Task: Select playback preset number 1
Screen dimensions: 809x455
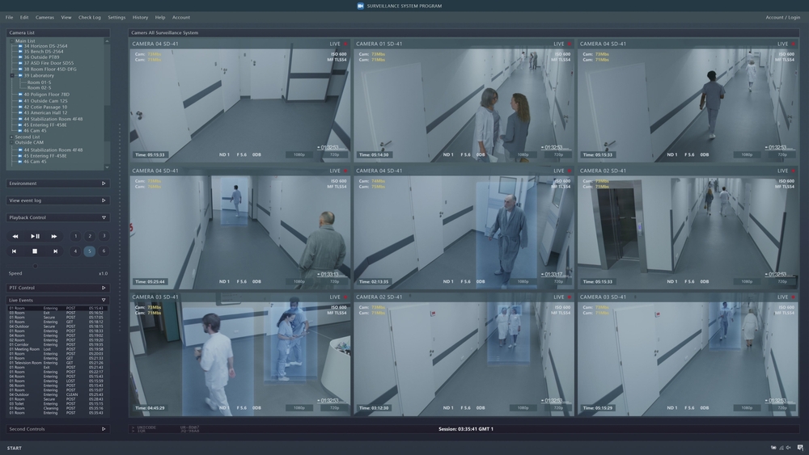Action: [x=76, y=237]
